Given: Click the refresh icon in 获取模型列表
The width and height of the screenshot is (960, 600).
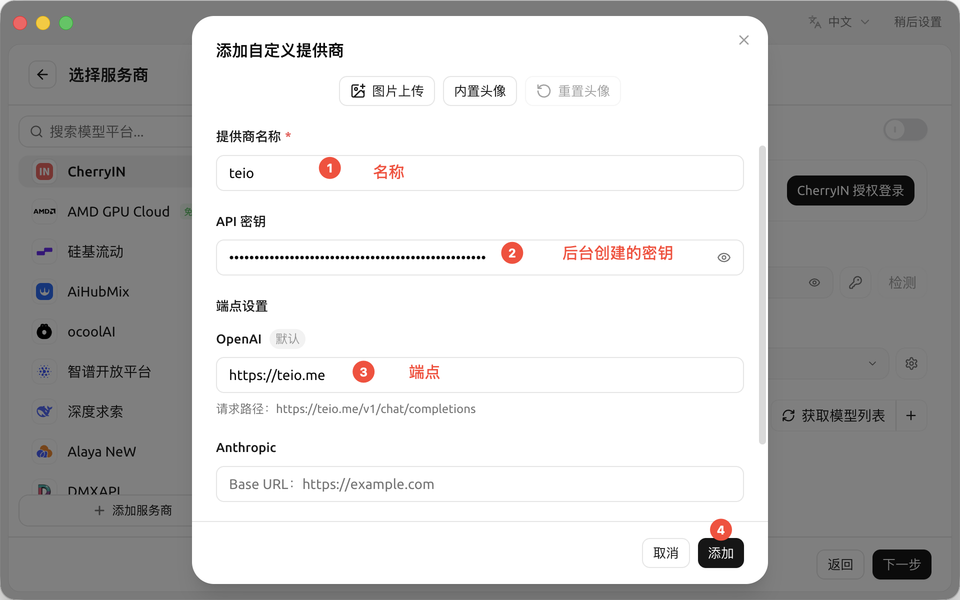Looking at the screenshot, I should (x=788, y=415).
